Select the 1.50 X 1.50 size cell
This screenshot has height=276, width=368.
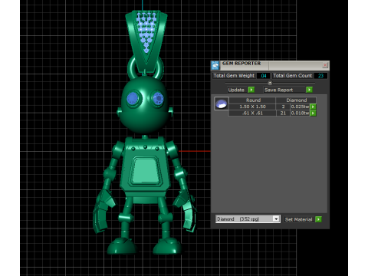point(252,107)
